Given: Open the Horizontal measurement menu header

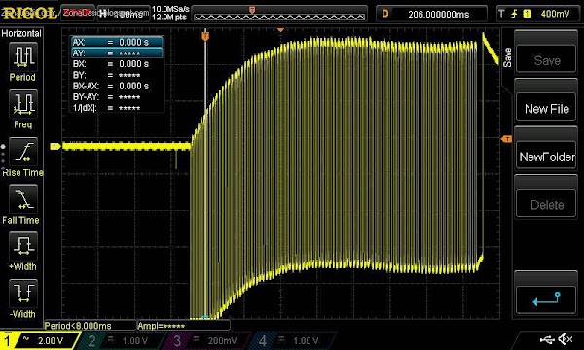Looking at the screenshot, I should click(x=21, y=33).
